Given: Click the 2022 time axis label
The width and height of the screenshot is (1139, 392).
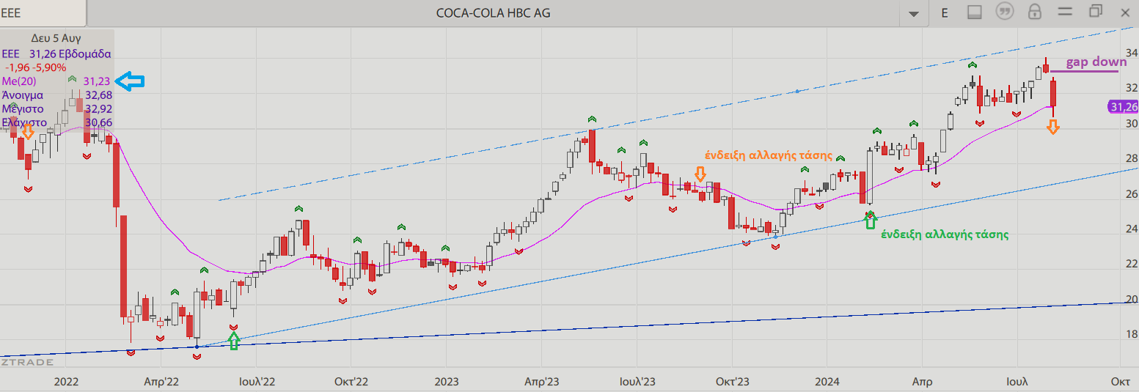Looking at the screenshot, I should click(67, 381).
